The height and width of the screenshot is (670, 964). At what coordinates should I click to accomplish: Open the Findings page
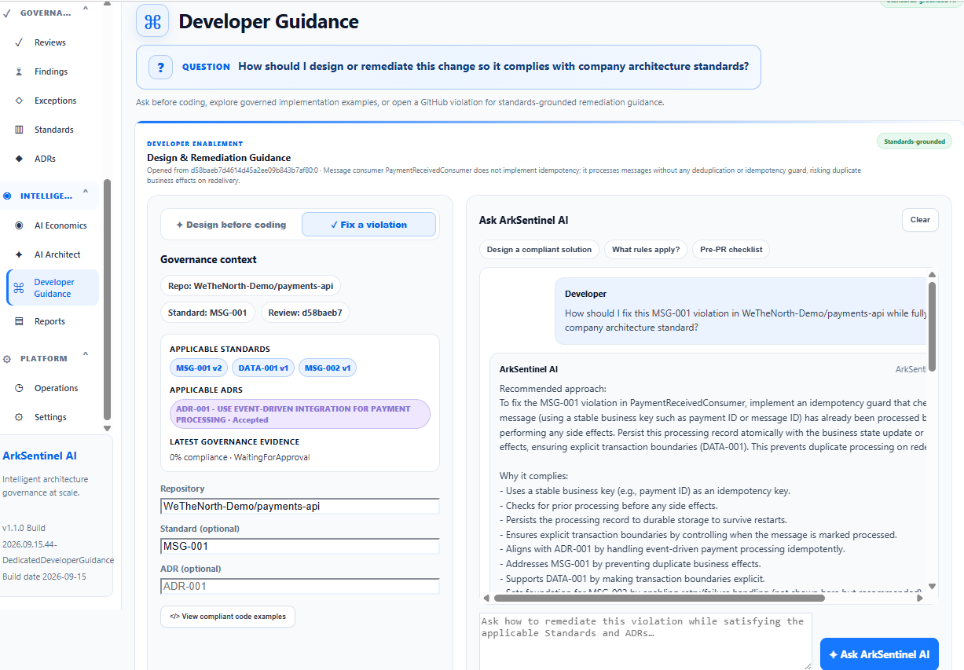click(49, 71)
